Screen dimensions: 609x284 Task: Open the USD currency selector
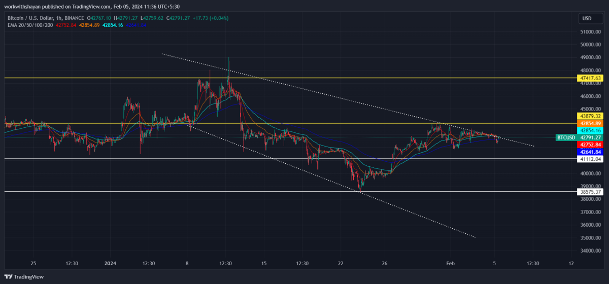(x=587, y=18)
